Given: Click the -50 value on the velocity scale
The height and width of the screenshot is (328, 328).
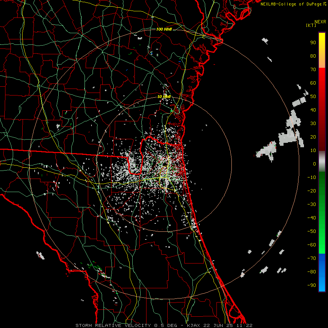Looking at the screenshot, I should click(312, 231).
